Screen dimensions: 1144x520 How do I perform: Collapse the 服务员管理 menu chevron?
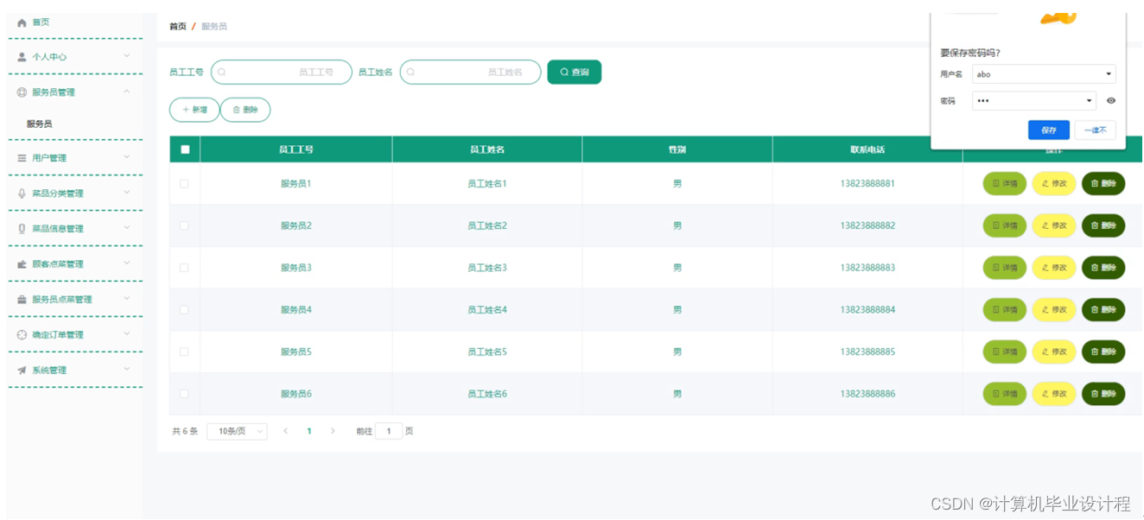tap(127, 92)
